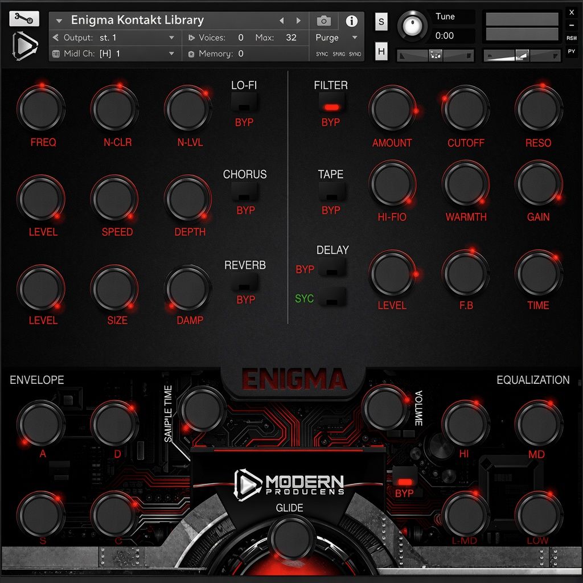583x583 pixels.
Task: Click the GLIDE knob
Action: 291,539
